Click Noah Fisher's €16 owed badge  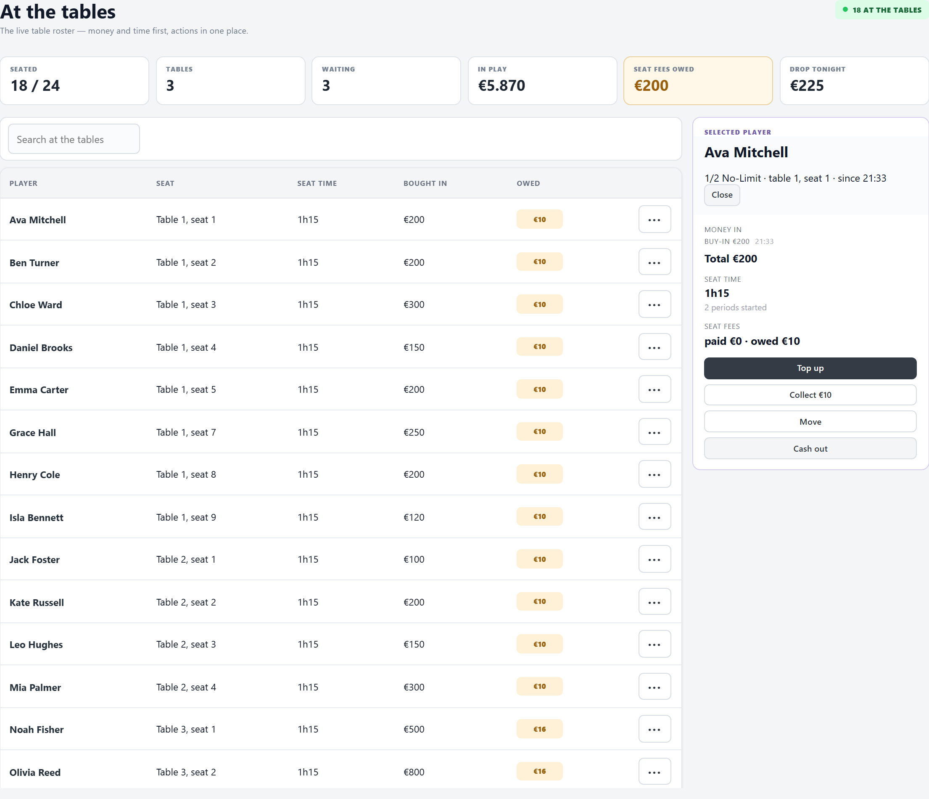point(539,729)
